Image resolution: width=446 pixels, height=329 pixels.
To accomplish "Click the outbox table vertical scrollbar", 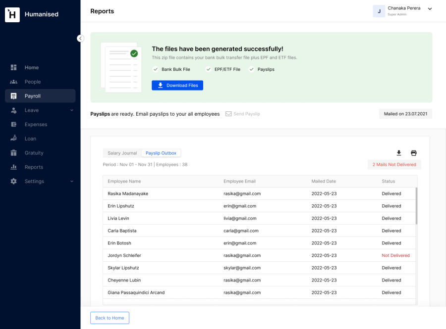I will click(x=416, y=206).
